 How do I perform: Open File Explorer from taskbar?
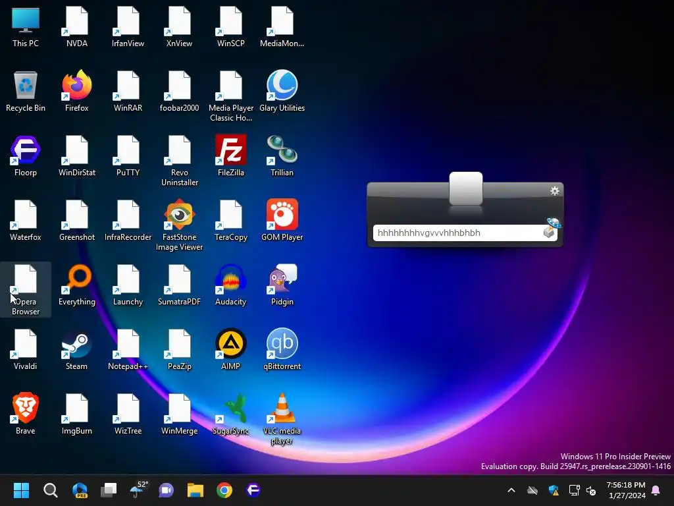195,490
